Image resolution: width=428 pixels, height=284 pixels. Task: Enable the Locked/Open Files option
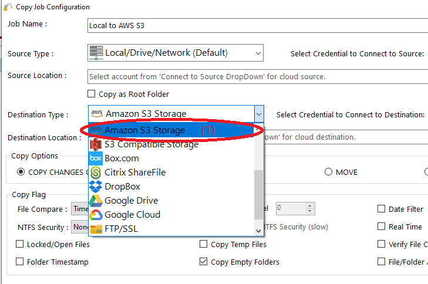click(20, 244)
